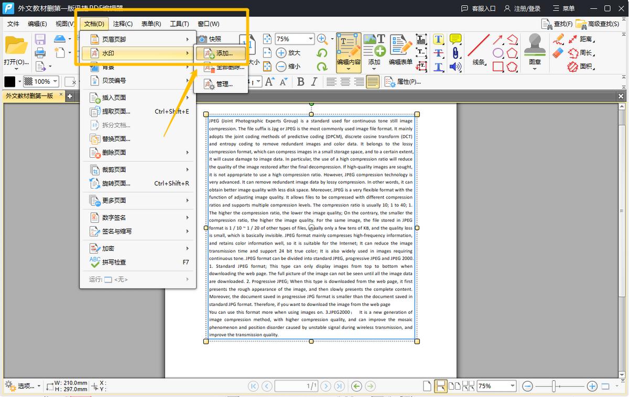Click the Properties (属性(P)...) button
Screen dimensions: 629x397
pos(403,82)
